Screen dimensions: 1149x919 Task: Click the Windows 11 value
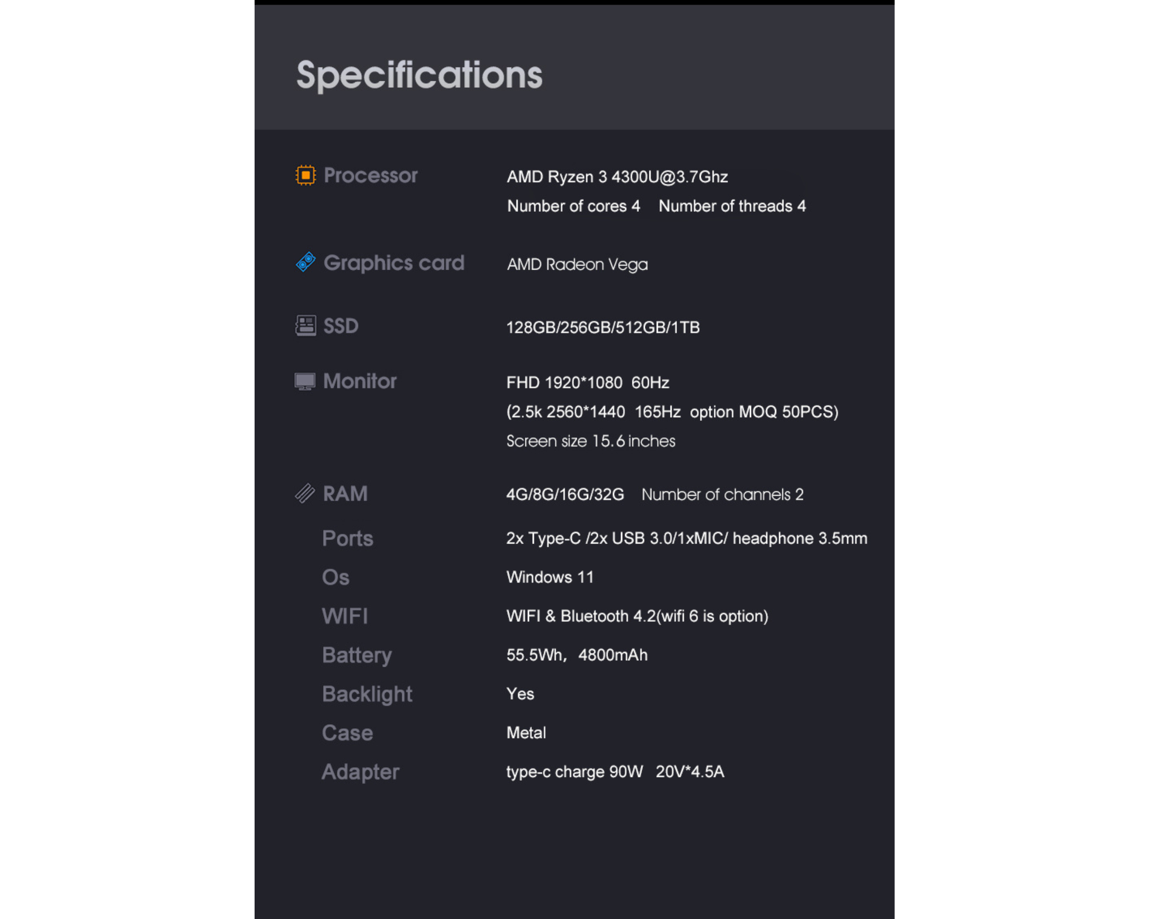click(550, 577)
